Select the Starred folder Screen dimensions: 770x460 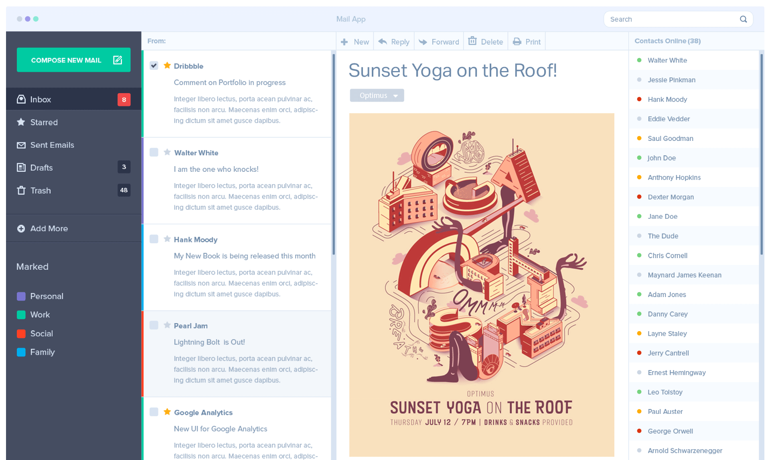click(x=44, y=122)
